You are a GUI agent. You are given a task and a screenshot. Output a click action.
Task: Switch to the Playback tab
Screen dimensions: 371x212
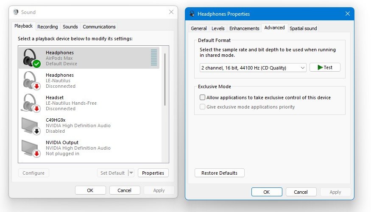23,26
